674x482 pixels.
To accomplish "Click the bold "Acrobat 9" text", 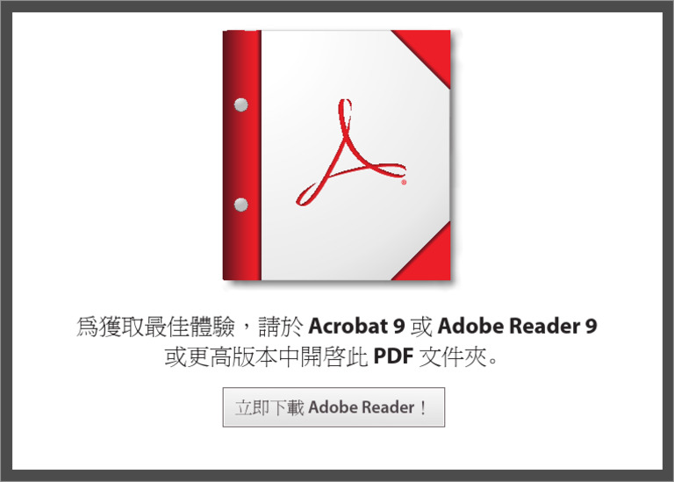I will [357, 326].
